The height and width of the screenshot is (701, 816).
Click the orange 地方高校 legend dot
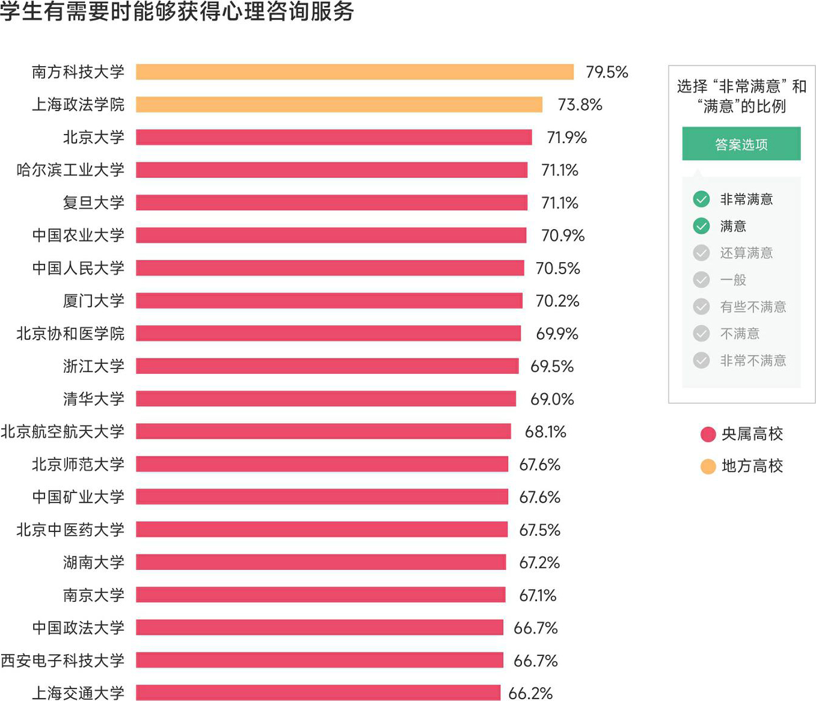click(708, 466)
